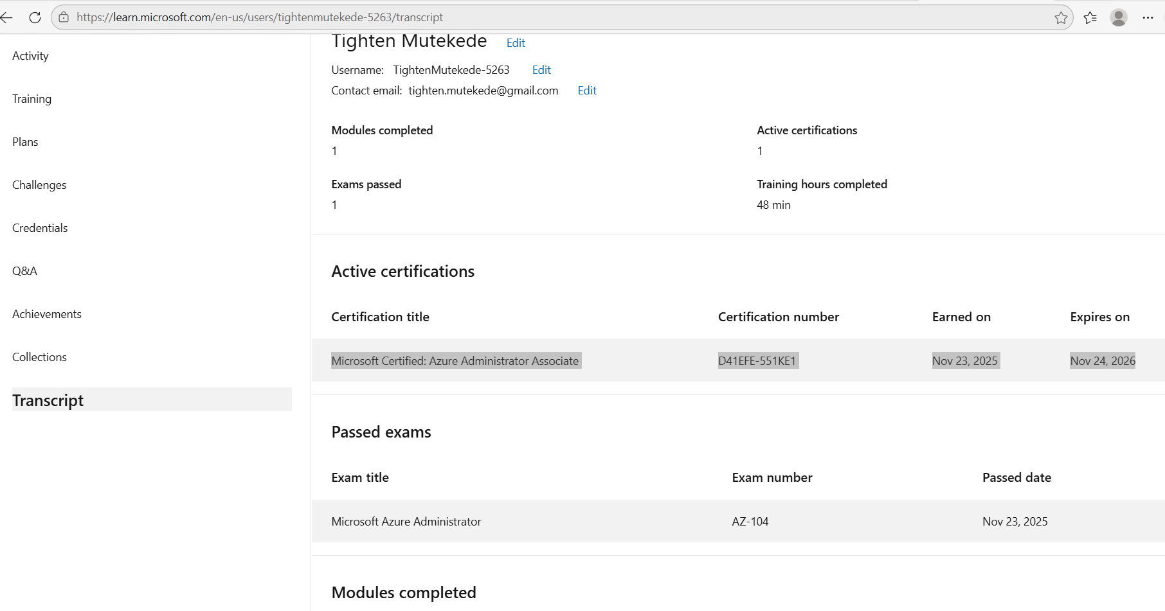Click the passed date Nov 23, 2025

[1015, 522]
